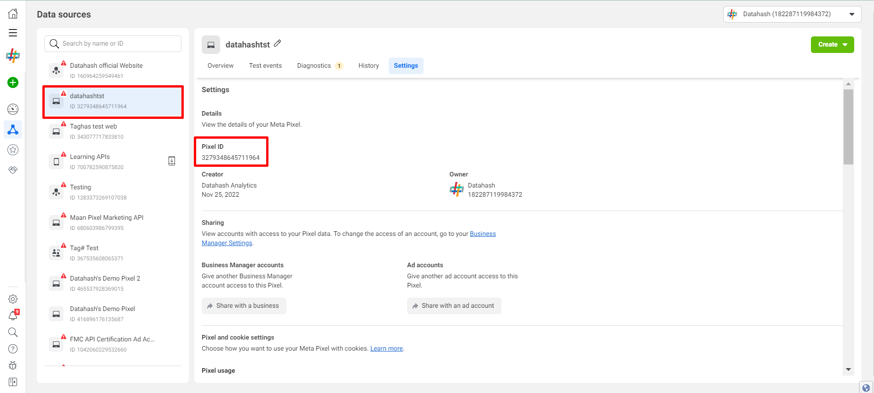Open the settings gear icon in sidebar
Image resolution: width=874 pixels, height=393 pixels.
tap(13, 299)
